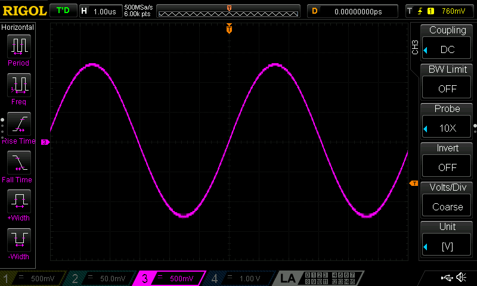Click the H 1.00us timebase readout
Viewport: 477px width, 286px height.
click(100, 11)
